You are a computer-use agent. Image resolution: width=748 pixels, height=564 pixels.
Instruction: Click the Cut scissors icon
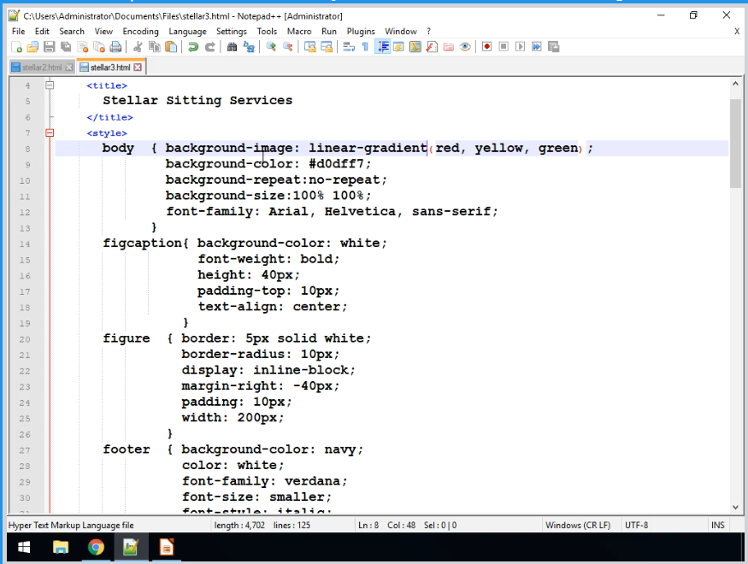pyautogui.click(x=138, y=47)
